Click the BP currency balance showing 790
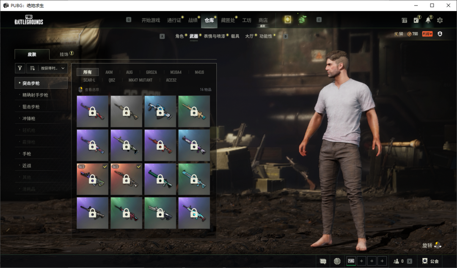The height and width of the screenshot is (268, 457). tap(413, 34)
